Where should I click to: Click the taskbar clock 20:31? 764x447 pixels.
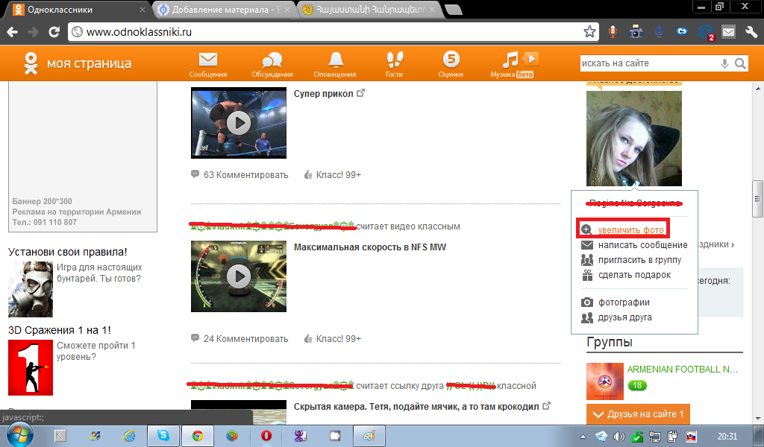click(x=727, y=437)
